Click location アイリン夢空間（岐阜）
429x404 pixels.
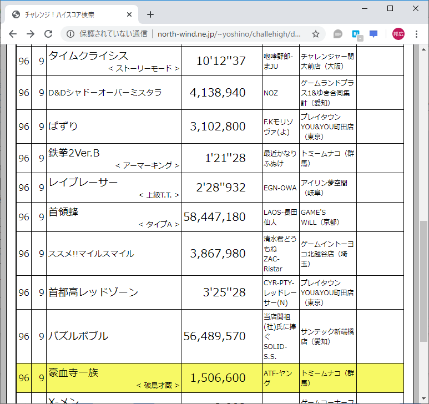(324, 188)
